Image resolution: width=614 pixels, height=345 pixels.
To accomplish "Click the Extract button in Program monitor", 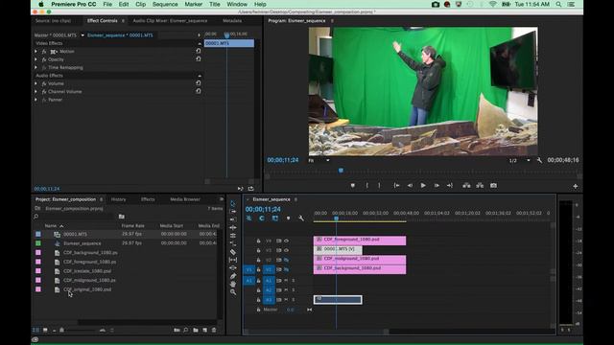I will [480, 185].
